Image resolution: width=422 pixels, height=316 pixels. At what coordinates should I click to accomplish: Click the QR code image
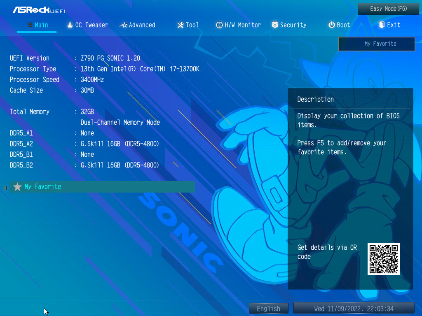coord(384,259)
